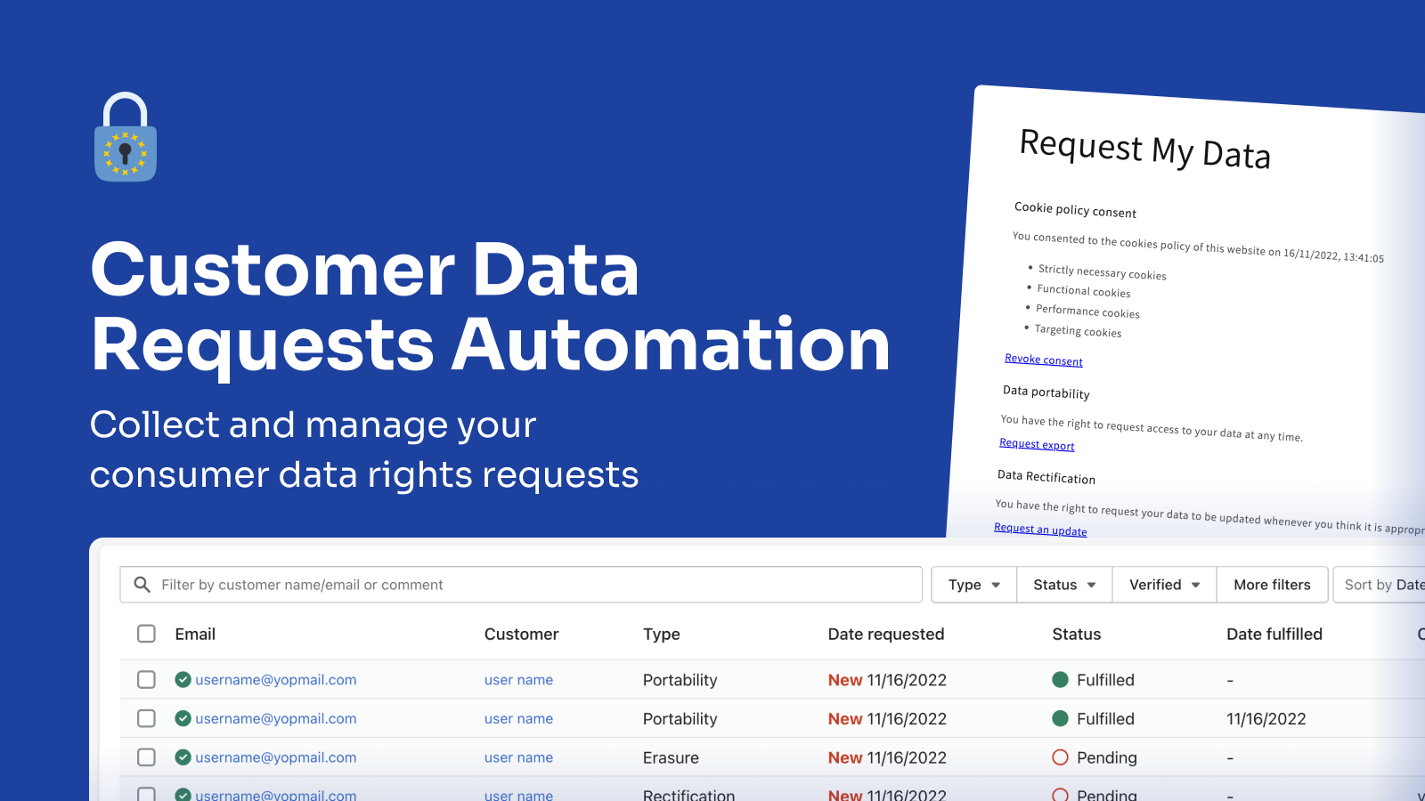Expand the Verified filter dropdown
This screenshot has width=1425, height=801.
tap(1163, 585)
